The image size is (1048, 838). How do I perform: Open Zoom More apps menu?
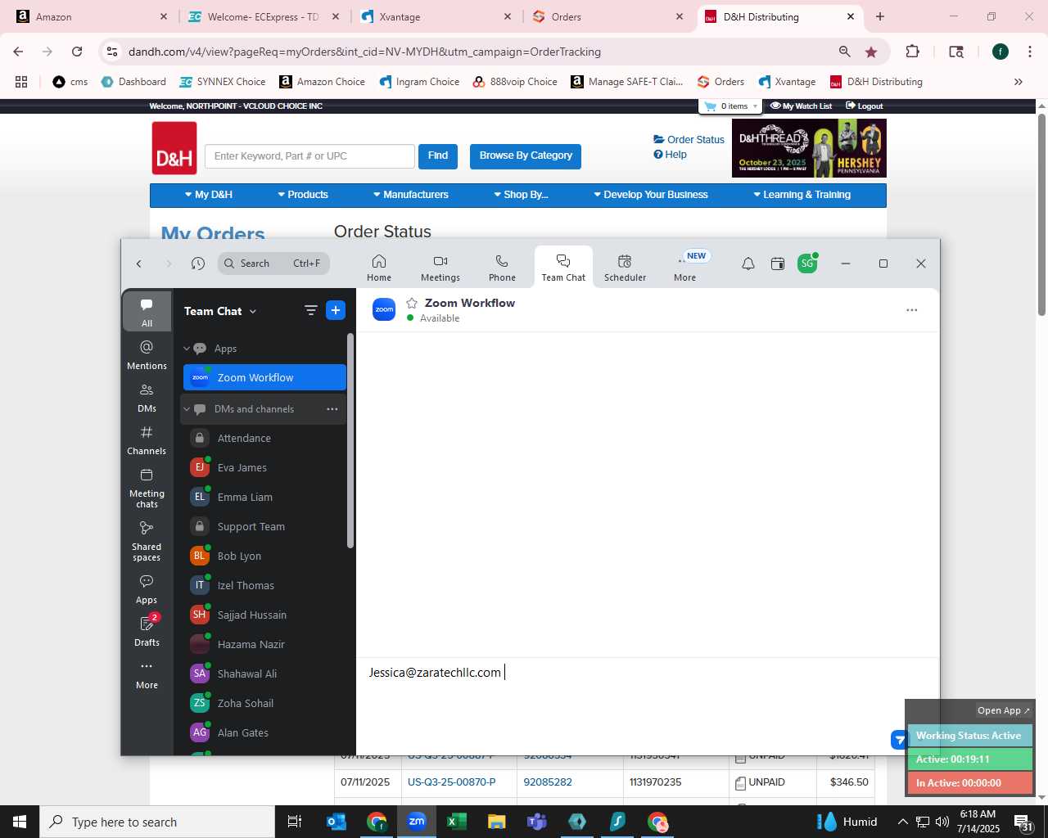click(685, 268)
